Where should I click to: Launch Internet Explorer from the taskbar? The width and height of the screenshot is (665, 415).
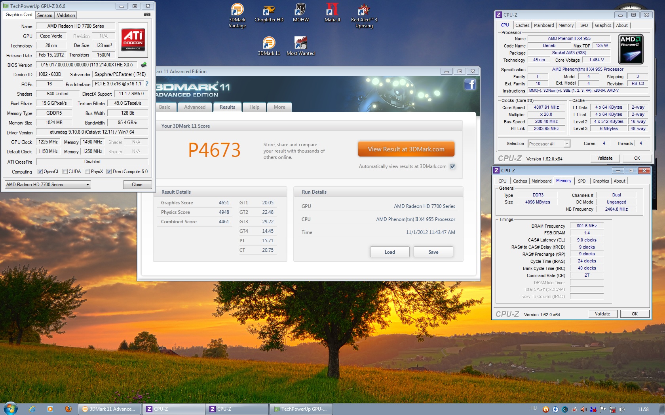(32, 409)
